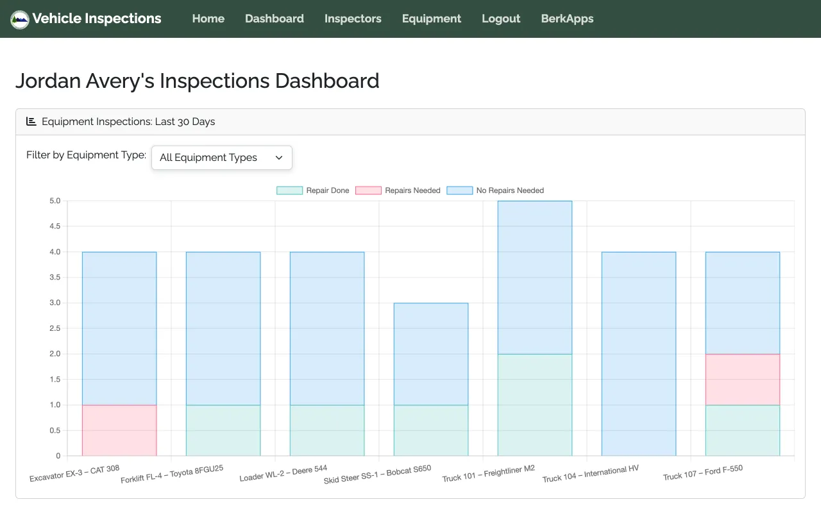Click the Loader WL-2 – Deere 544 axis label

pos(284,473)
